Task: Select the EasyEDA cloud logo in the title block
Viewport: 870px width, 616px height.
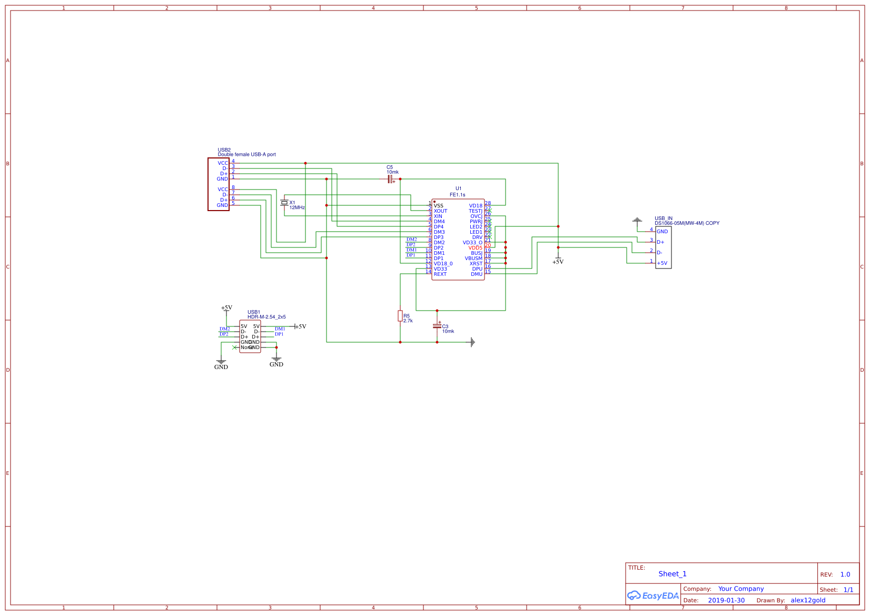Action: (653, 595)
